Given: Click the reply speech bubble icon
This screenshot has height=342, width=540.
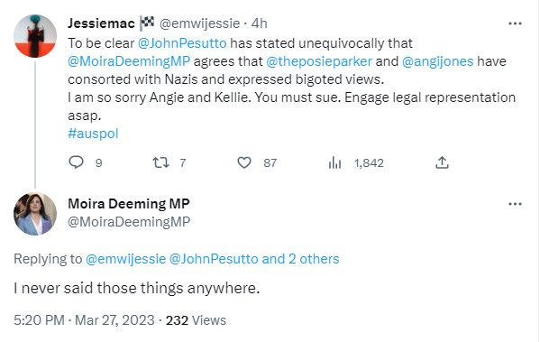Looking at the screenshot, I should pos(76,162).
